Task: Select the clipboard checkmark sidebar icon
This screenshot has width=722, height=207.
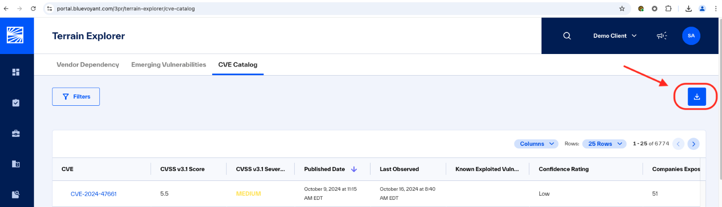Action: click(x=16, y=103)
